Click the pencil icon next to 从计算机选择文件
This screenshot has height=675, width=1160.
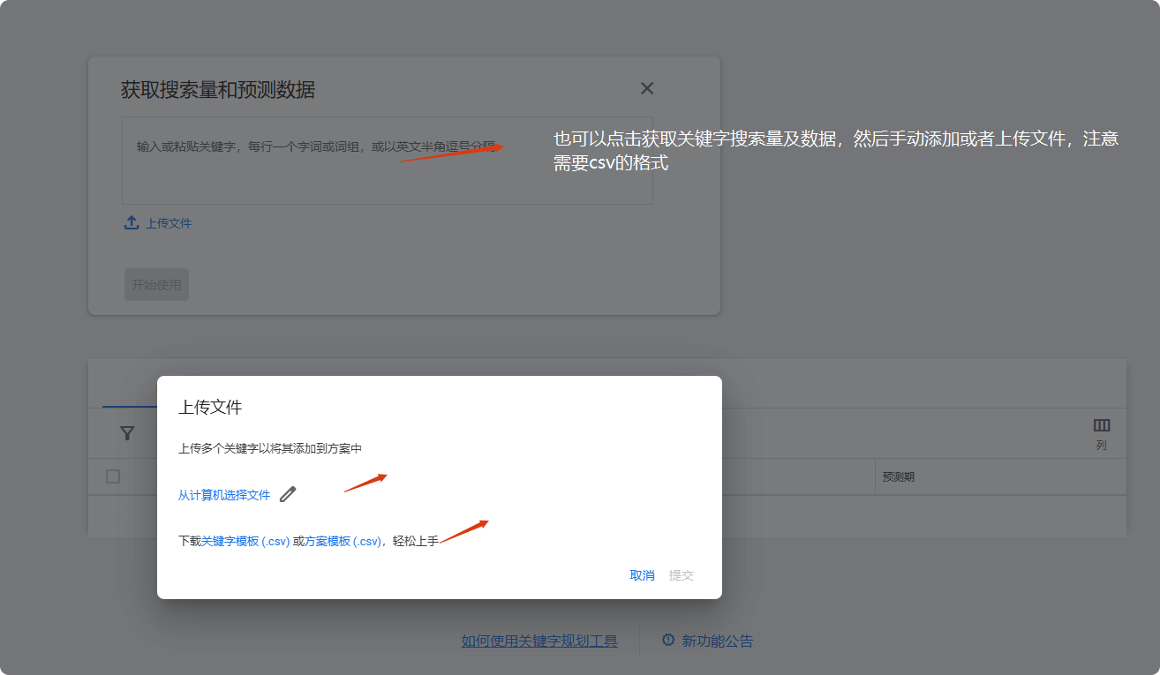click(x=287, y=495)
